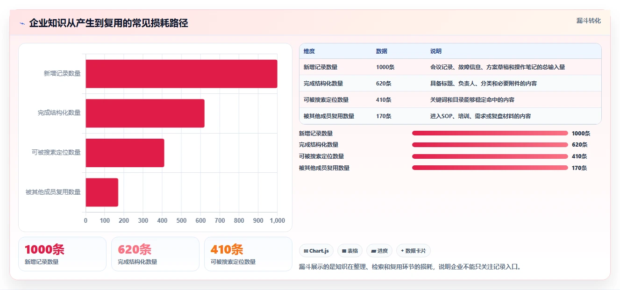
Task: Click the 数据卡片 chip
Action: (413, 251)
